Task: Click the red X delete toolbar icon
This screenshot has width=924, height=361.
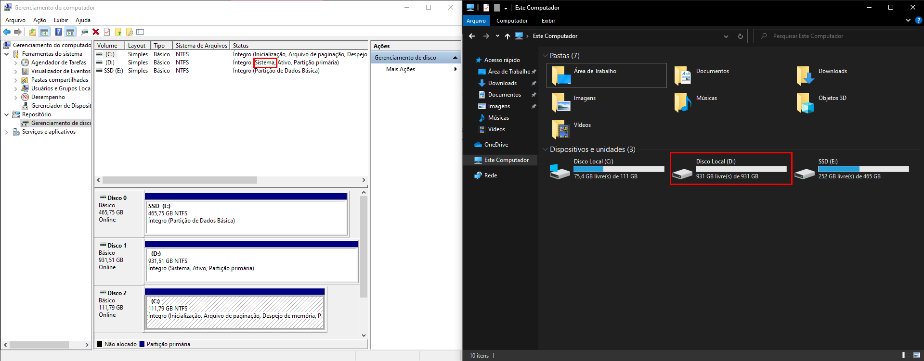Action: pos(96,32)
